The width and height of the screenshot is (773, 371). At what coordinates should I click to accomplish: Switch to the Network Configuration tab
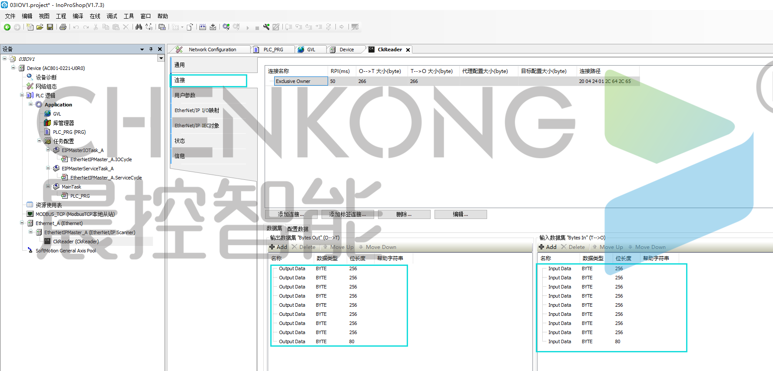click(212, 50)
